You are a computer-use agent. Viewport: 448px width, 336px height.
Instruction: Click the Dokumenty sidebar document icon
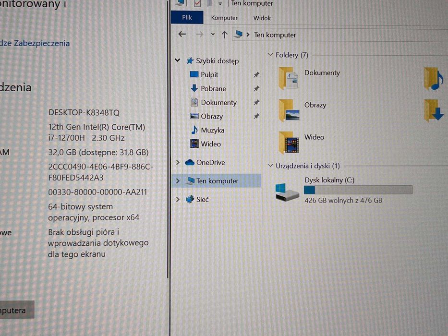(194, 102)
